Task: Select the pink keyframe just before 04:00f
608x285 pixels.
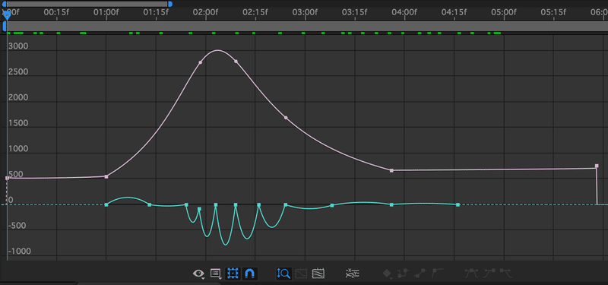Action: click(x=391, y=170)
